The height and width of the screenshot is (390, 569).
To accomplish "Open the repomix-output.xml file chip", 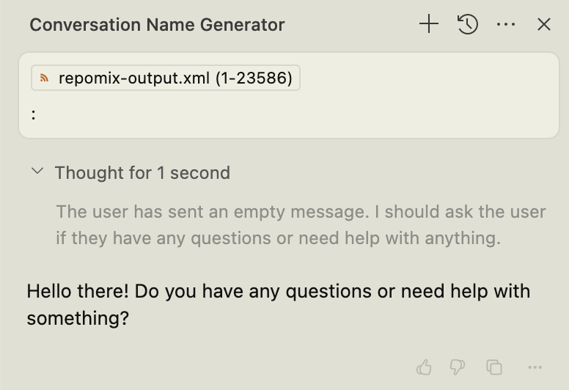I will point(166,78).
